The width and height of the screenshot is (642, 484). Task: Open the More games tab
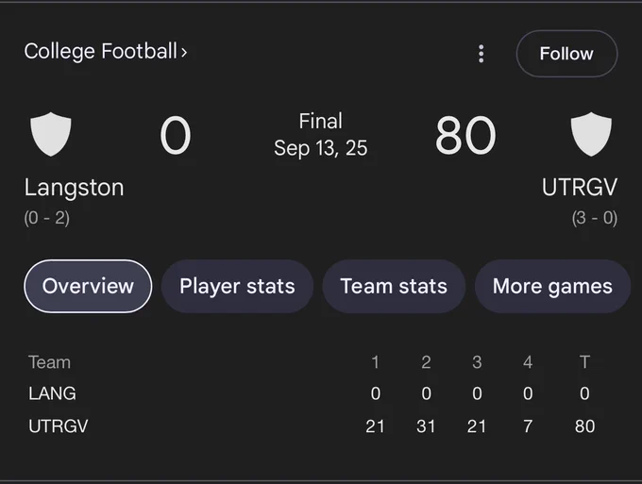tap(552, 286)
